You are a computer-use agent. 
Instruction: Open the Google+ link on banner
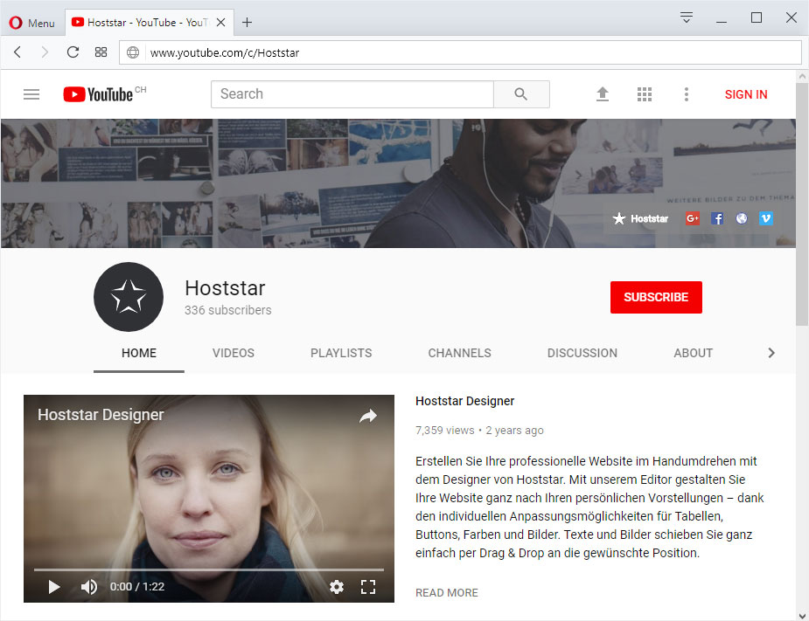coord(693,218)
